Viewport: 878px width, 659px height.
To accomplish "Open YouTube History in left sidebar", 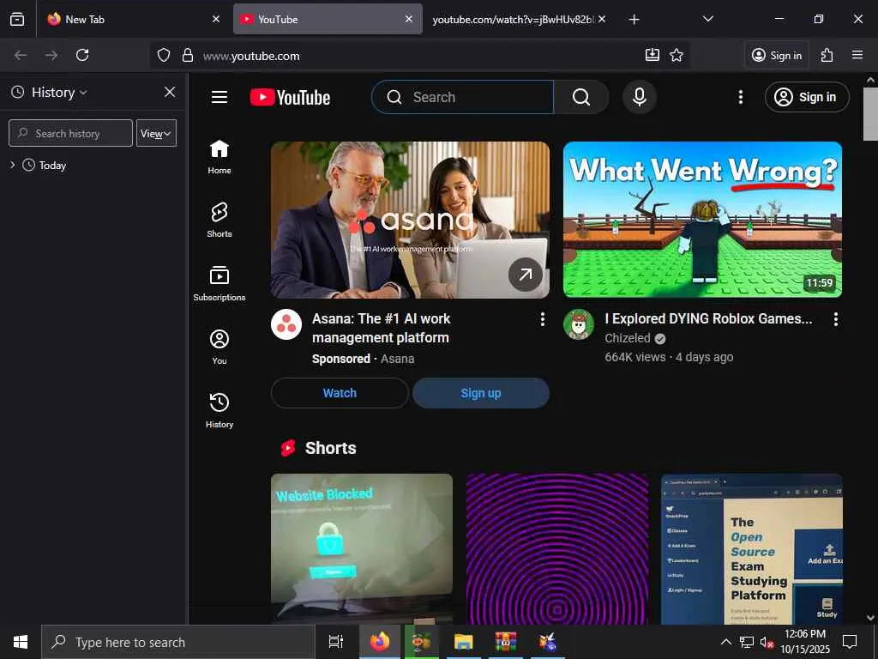I will (x=219, y=410).
